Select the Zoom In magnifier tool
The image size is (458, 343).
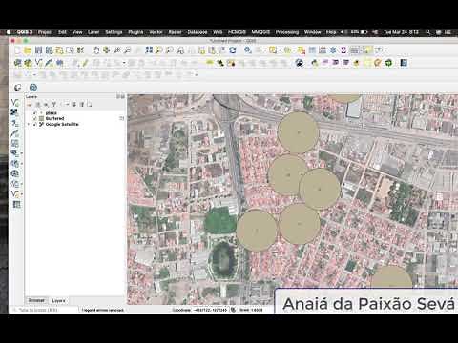(117, 50)
